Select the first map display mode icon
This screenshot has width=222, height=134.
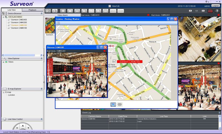(x=113, y=105)
